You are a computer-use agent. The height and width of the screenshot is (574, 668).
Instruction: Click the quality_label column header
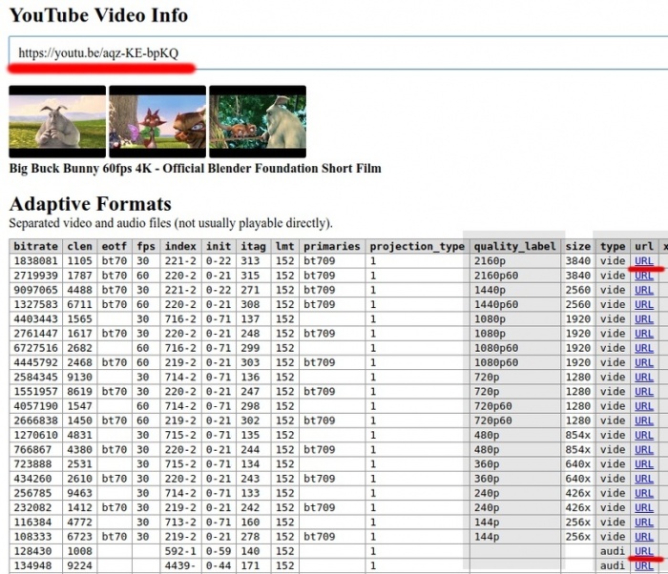pos(515,246)
